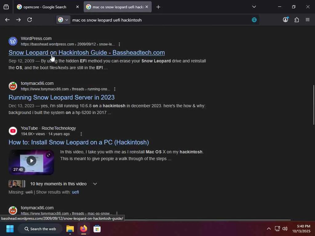Open the Firefox account icon

(x=285, y=19)
